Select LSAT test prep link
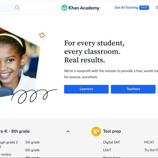This screenshot has height=158, width=158. pos(107,150)
